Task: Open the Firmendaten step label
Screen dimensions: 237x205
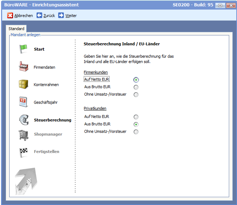Action: tap(44, 67)
